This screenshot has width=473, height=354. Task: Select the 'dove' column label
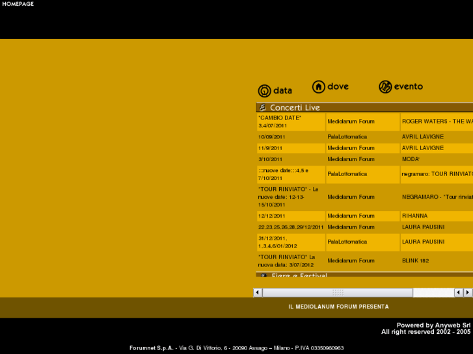click(338, 86)
